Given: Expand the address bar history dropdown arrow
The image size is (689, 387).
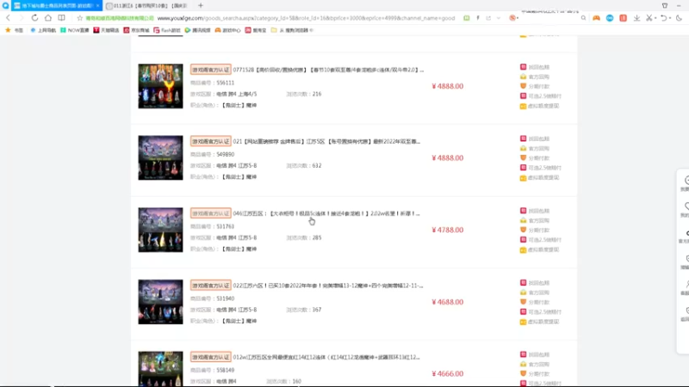Looking at the screenshot, I should pos(499,18).
